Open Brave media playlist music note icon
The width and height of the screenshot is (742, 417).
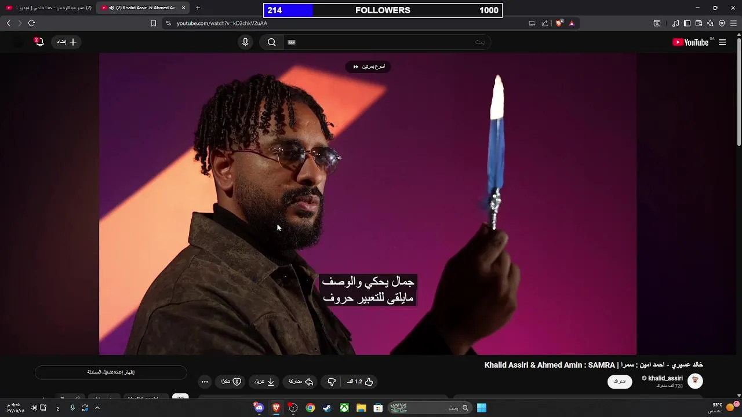[675, 23]
